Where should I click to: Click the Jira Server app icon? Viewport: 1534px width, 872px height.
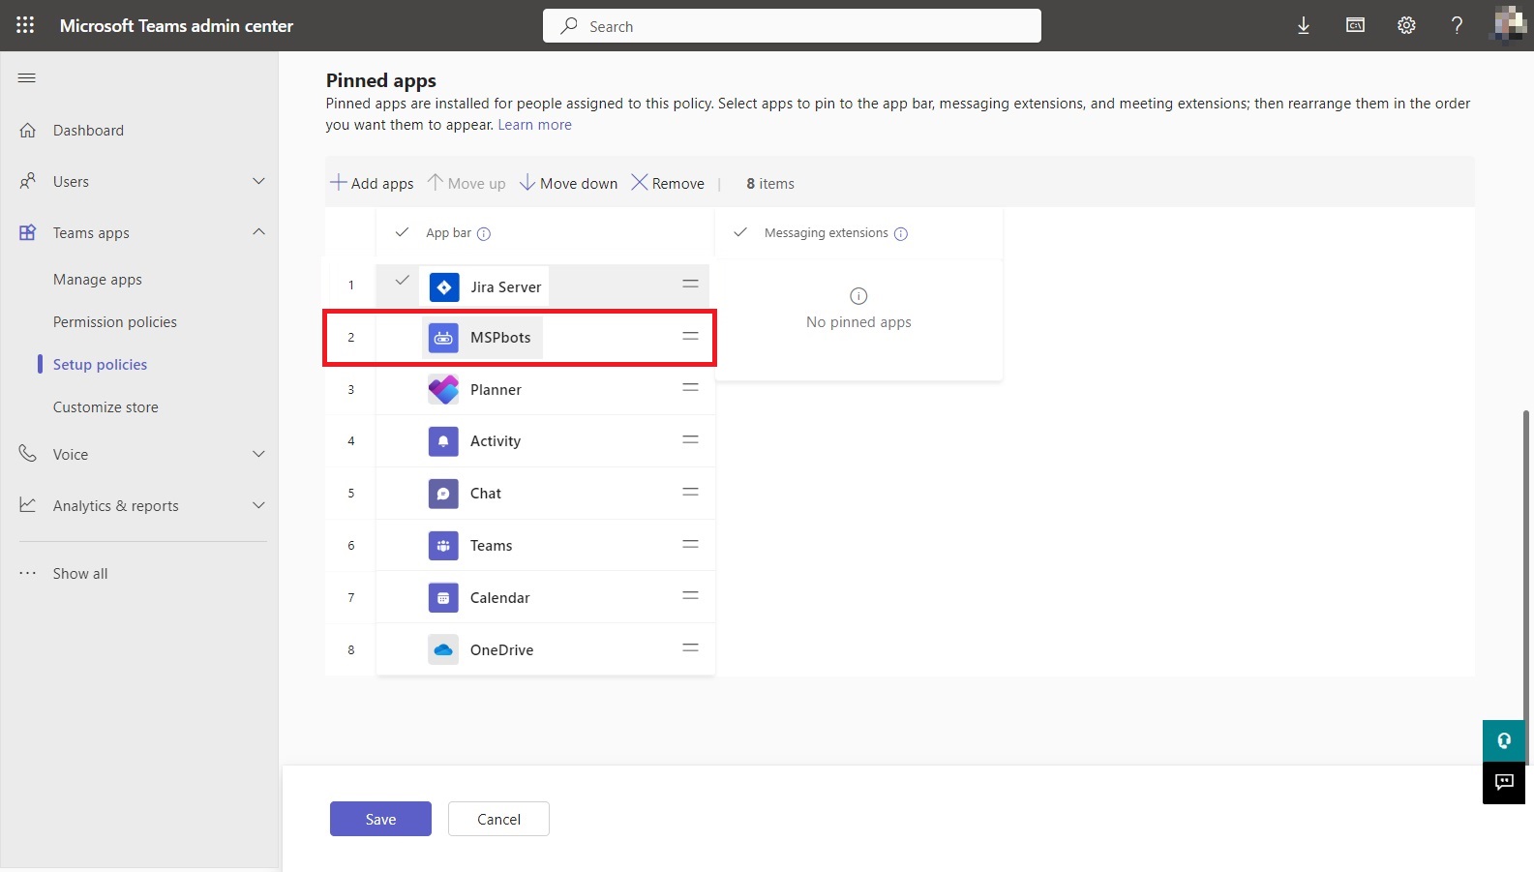pyautogui.click(x=443, y=287)
